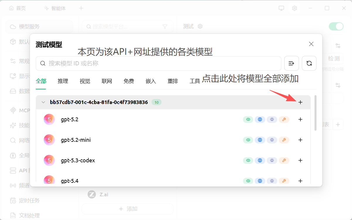
Task: Click the model list scrollbar
Action: tap(315, 113)
